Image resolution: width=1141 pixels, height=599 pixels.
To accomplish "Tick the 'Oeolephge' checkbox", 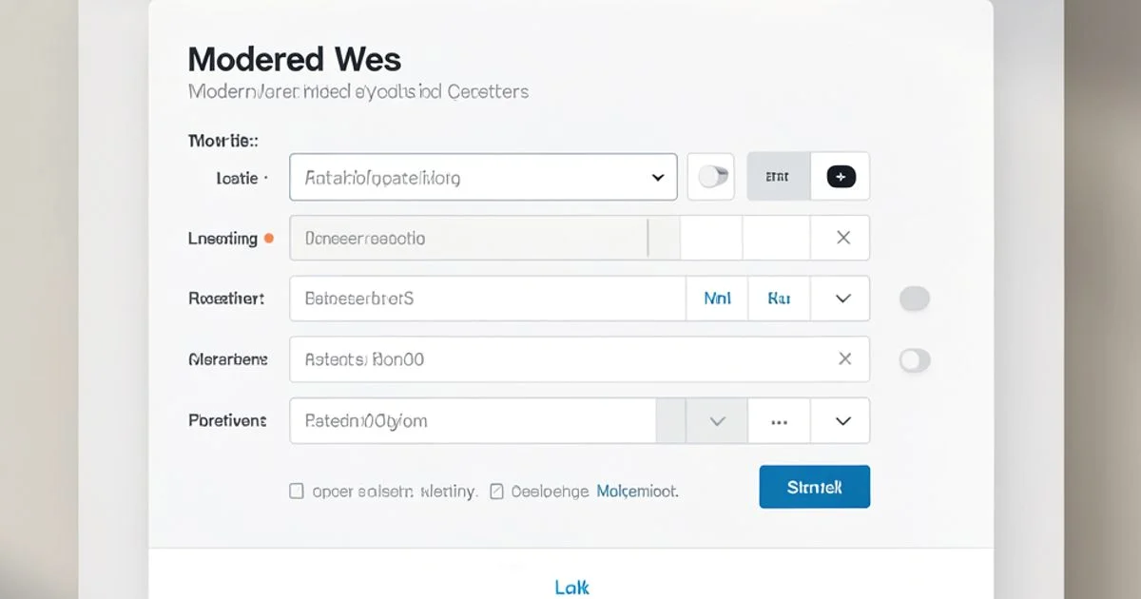I will coord(496,492).
